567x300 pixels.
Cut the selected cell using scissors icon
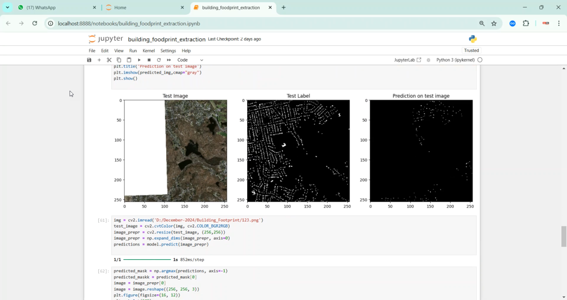coord(109,60)
